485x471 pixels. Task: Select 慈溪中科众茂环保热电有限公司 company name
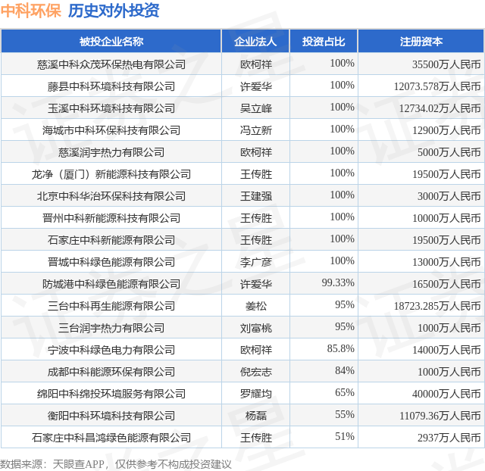(111, 64)
